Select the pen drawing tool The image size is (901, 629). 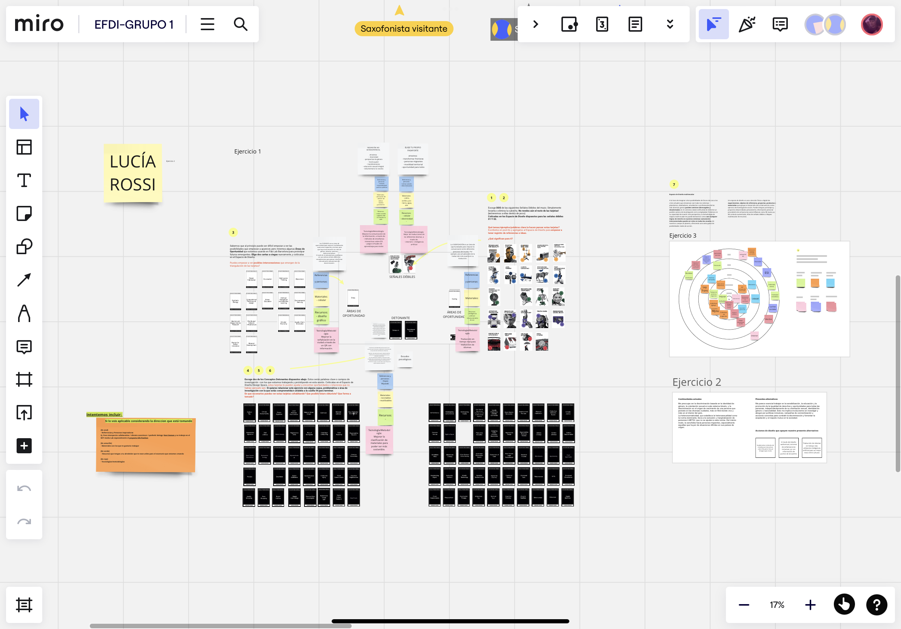(24, 313)
